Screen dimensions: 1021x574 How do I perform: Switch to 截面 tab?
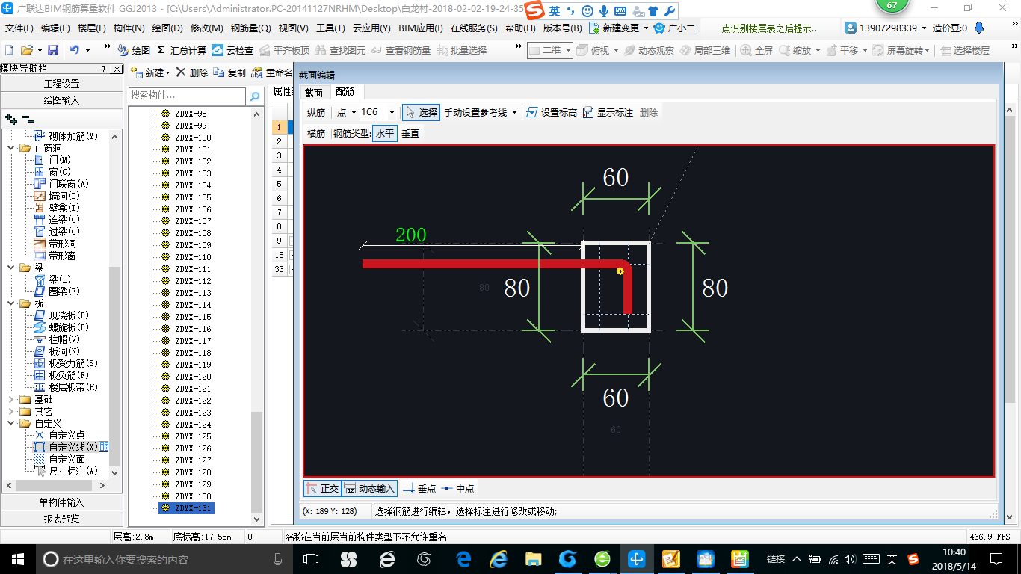(314, 93)
